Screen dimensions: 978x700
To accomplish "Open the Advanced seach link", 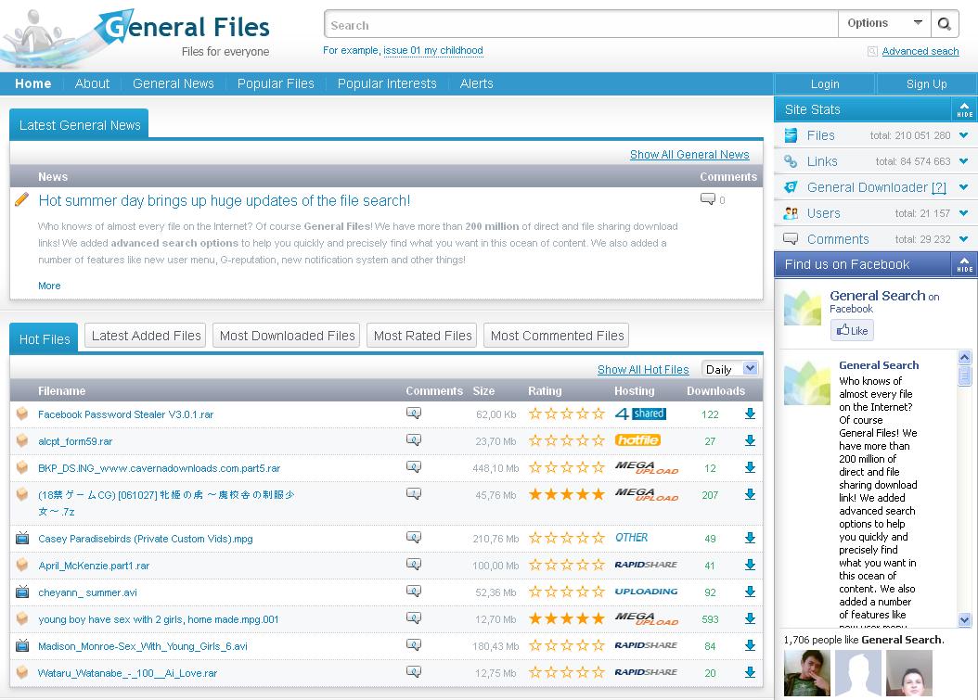I will [920, 51].
